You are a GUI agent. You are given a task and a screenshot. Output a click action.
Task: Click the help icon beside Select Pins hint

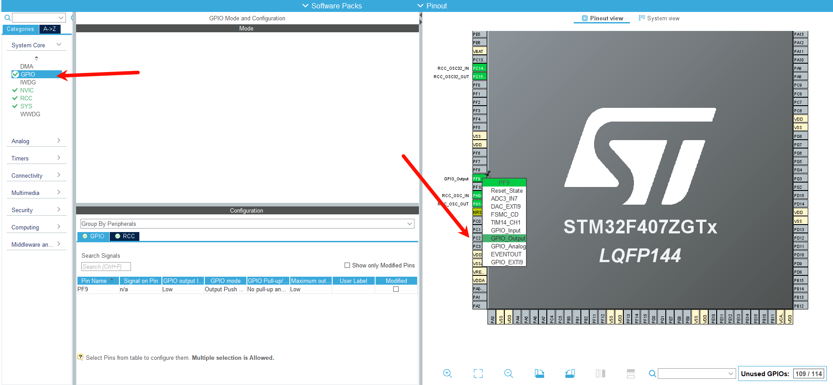click(x=80, y=357)
